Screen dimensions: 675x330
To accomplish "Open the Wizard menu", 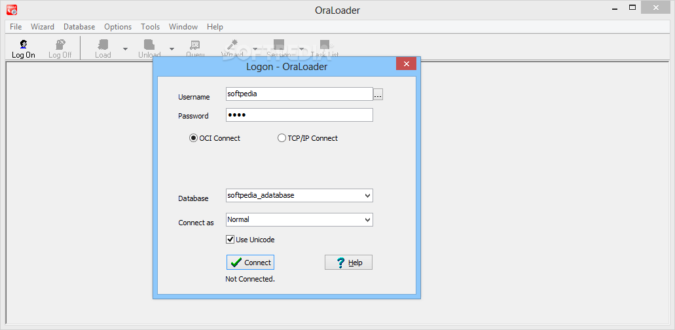I will [x=43, y=27].
